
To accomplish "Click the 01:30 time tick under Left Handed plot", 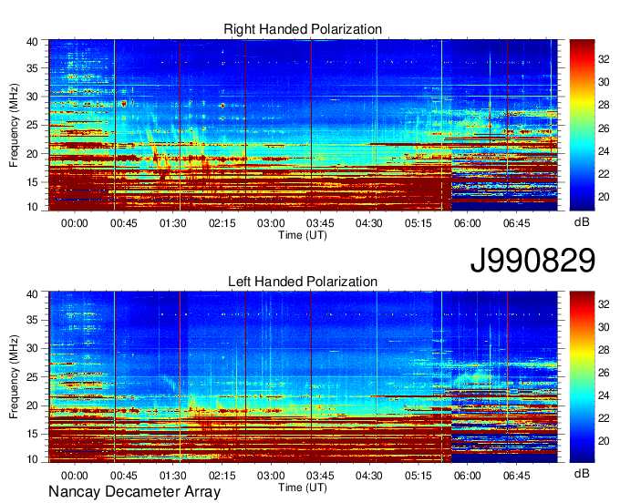I will coord(173,476).
